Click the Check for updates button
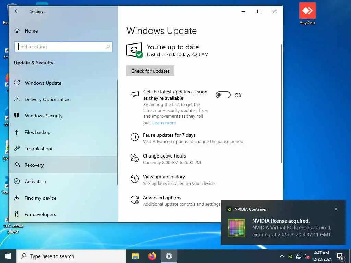The width and height of the screenshot is (351, 263). (150, 71)
